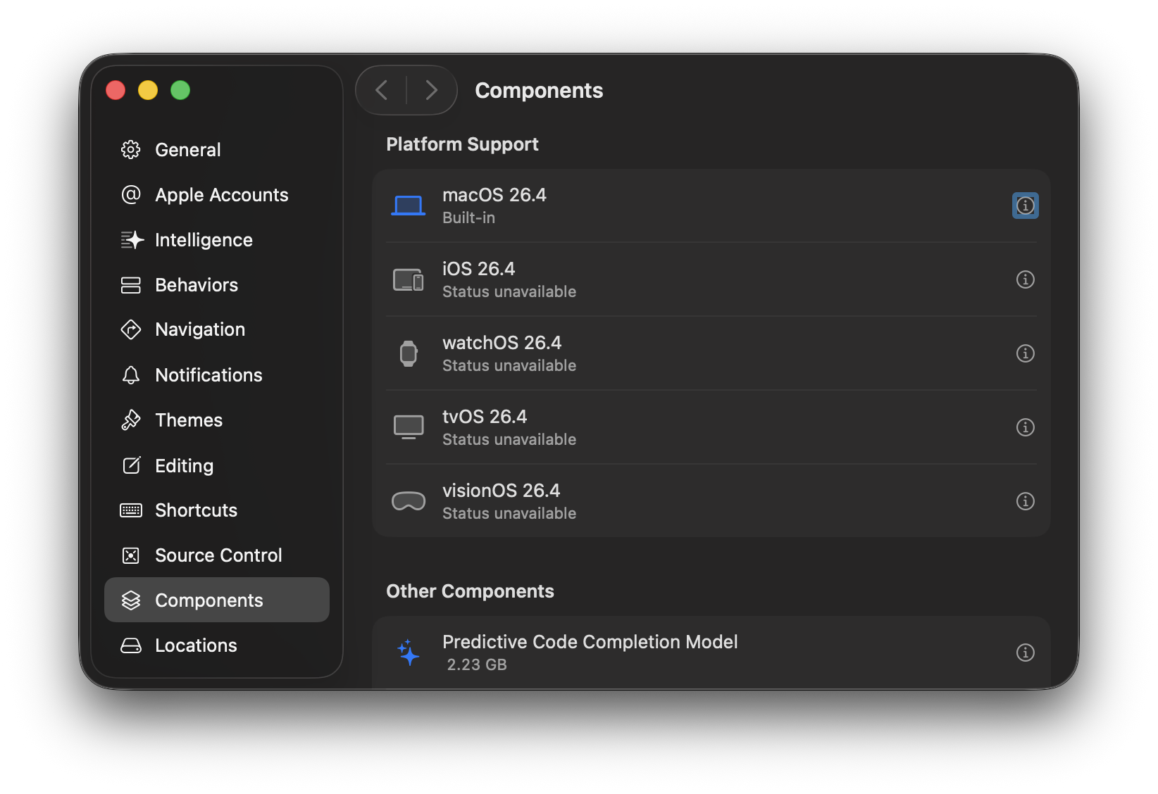Click the 'visionOS 26.4' row title

tap(502, 491)
